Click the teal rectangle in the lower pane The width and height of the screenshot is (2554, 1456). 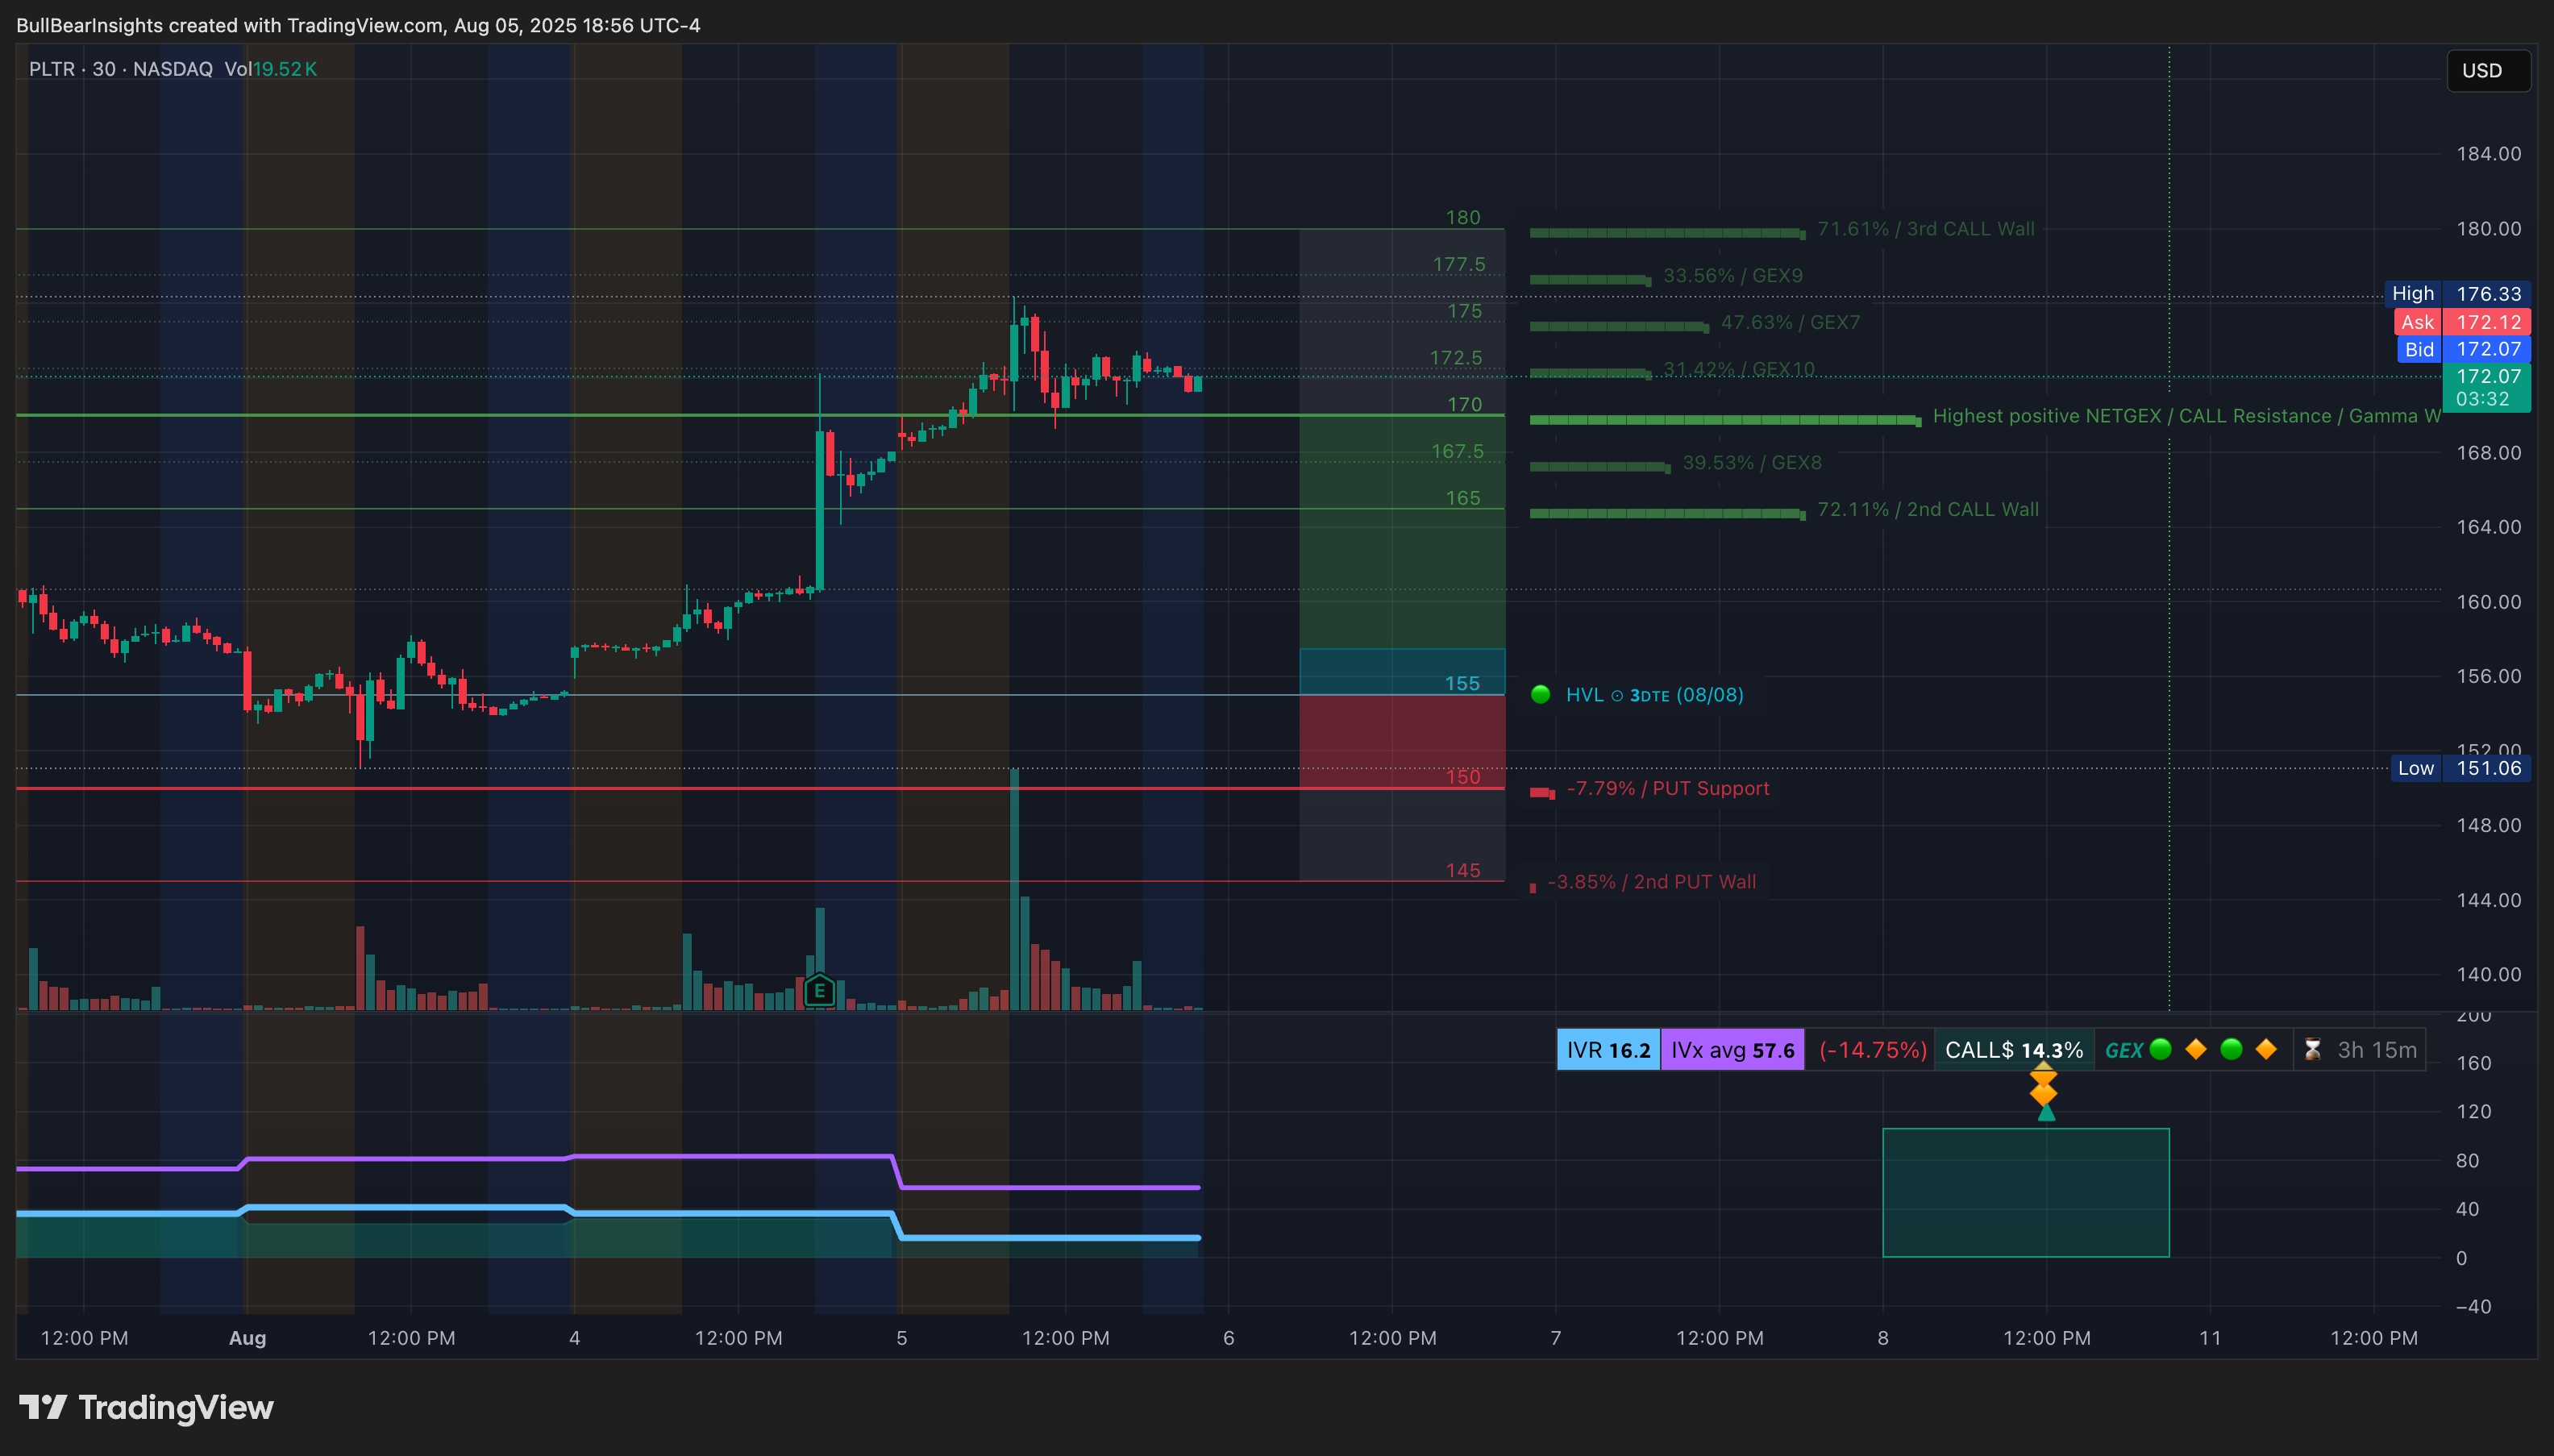click(2026, 1192)
